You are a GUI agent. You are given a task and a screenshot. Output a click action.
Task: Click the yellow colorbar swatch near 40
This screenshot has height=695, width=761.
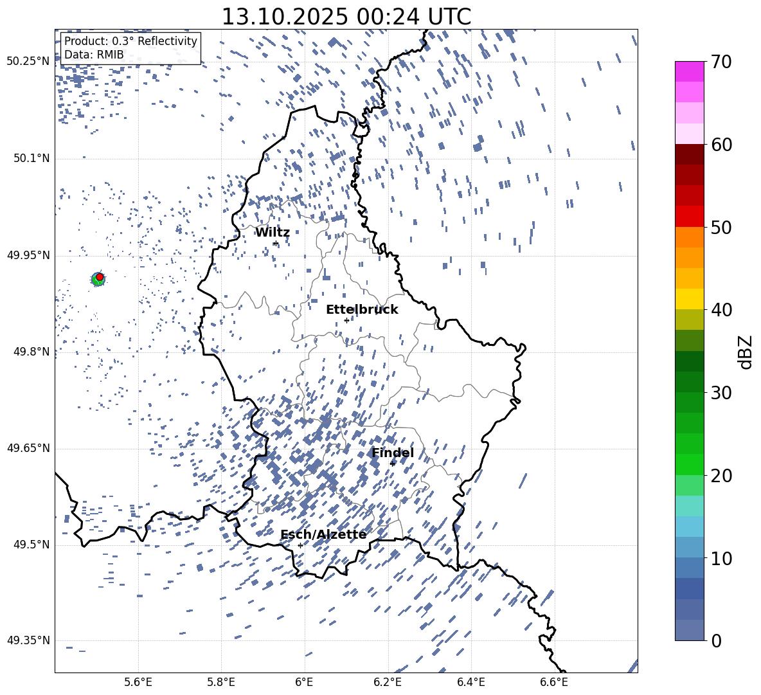click(689, 299)
